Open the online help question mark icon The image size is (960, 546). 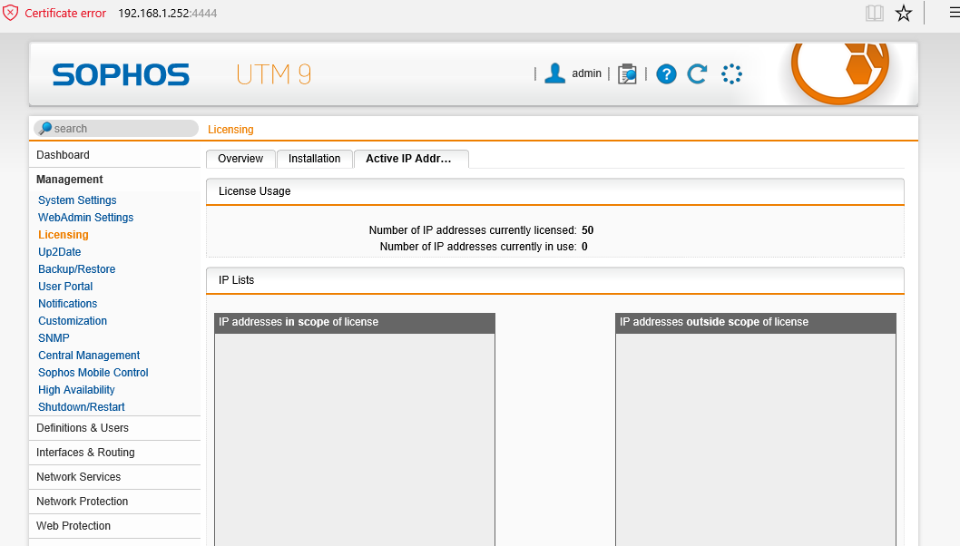click(666, 74)
